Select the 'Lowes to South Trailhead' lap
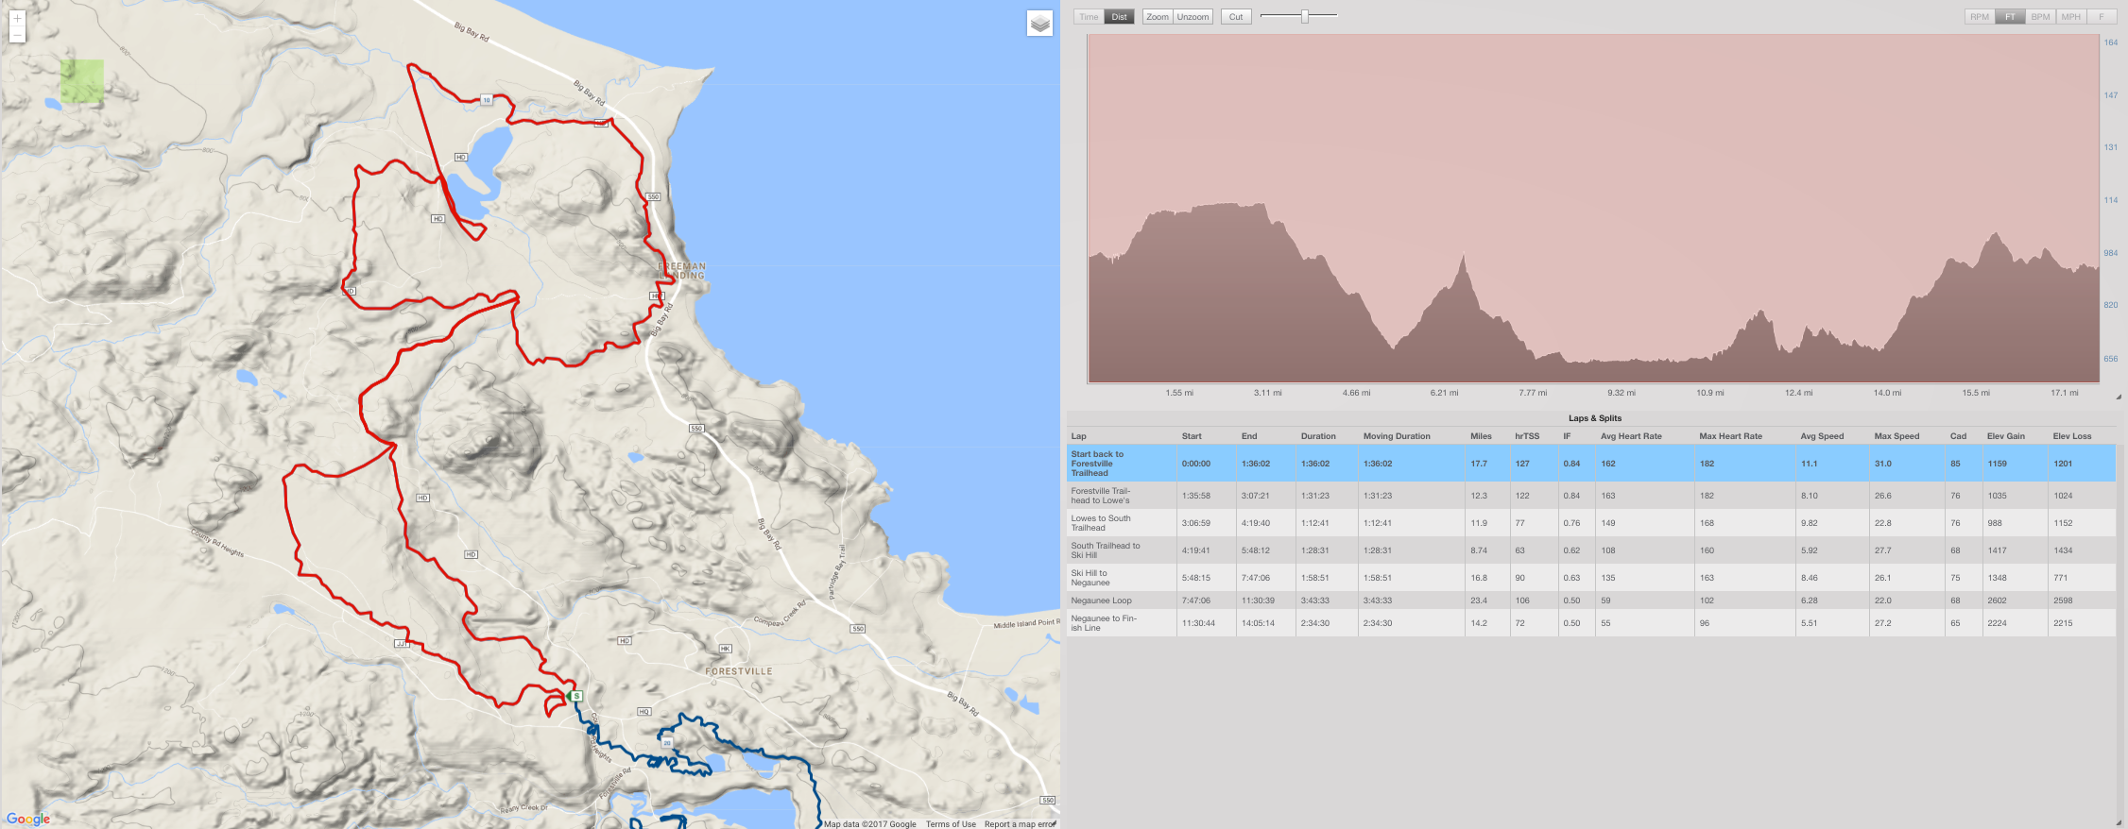Image resolution: width=2128 pixels, height=829 pixels. [x=1591, y=523]
